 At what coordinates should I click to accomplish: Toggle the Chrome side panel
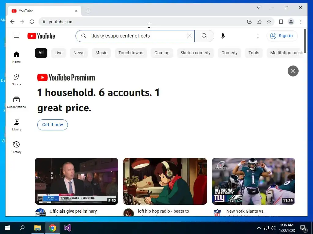pyautogui.click(x=281, y=22)
